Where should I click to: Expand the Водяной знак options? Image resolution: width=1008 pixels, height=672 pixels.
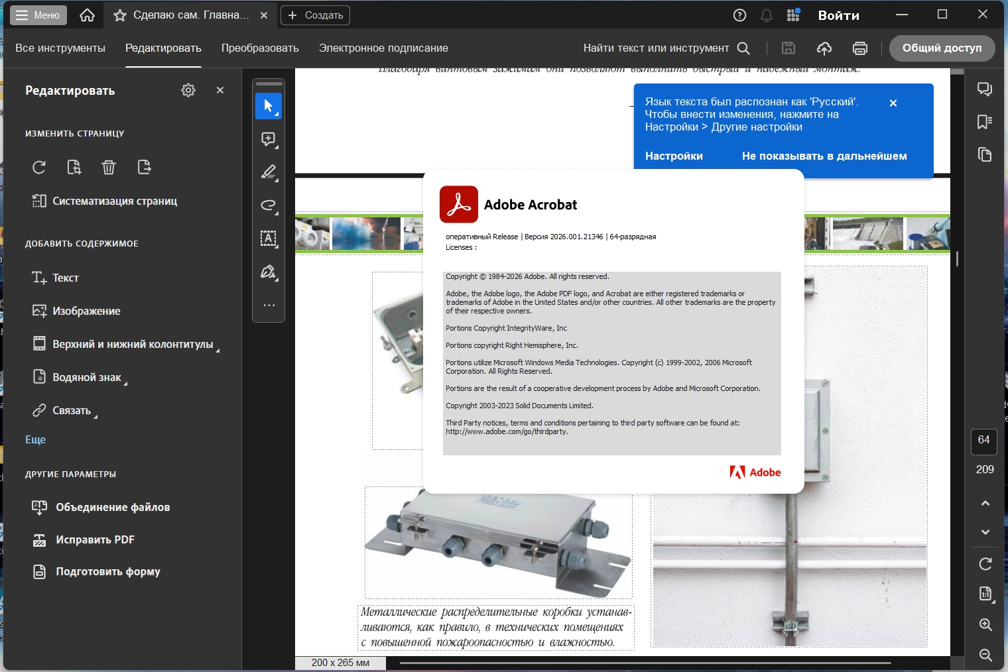(x=87, y=378)
